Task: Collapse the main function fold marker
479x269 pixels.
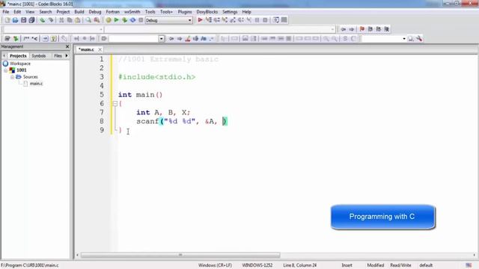Action: pyautogui.click(x=115, y=104)
